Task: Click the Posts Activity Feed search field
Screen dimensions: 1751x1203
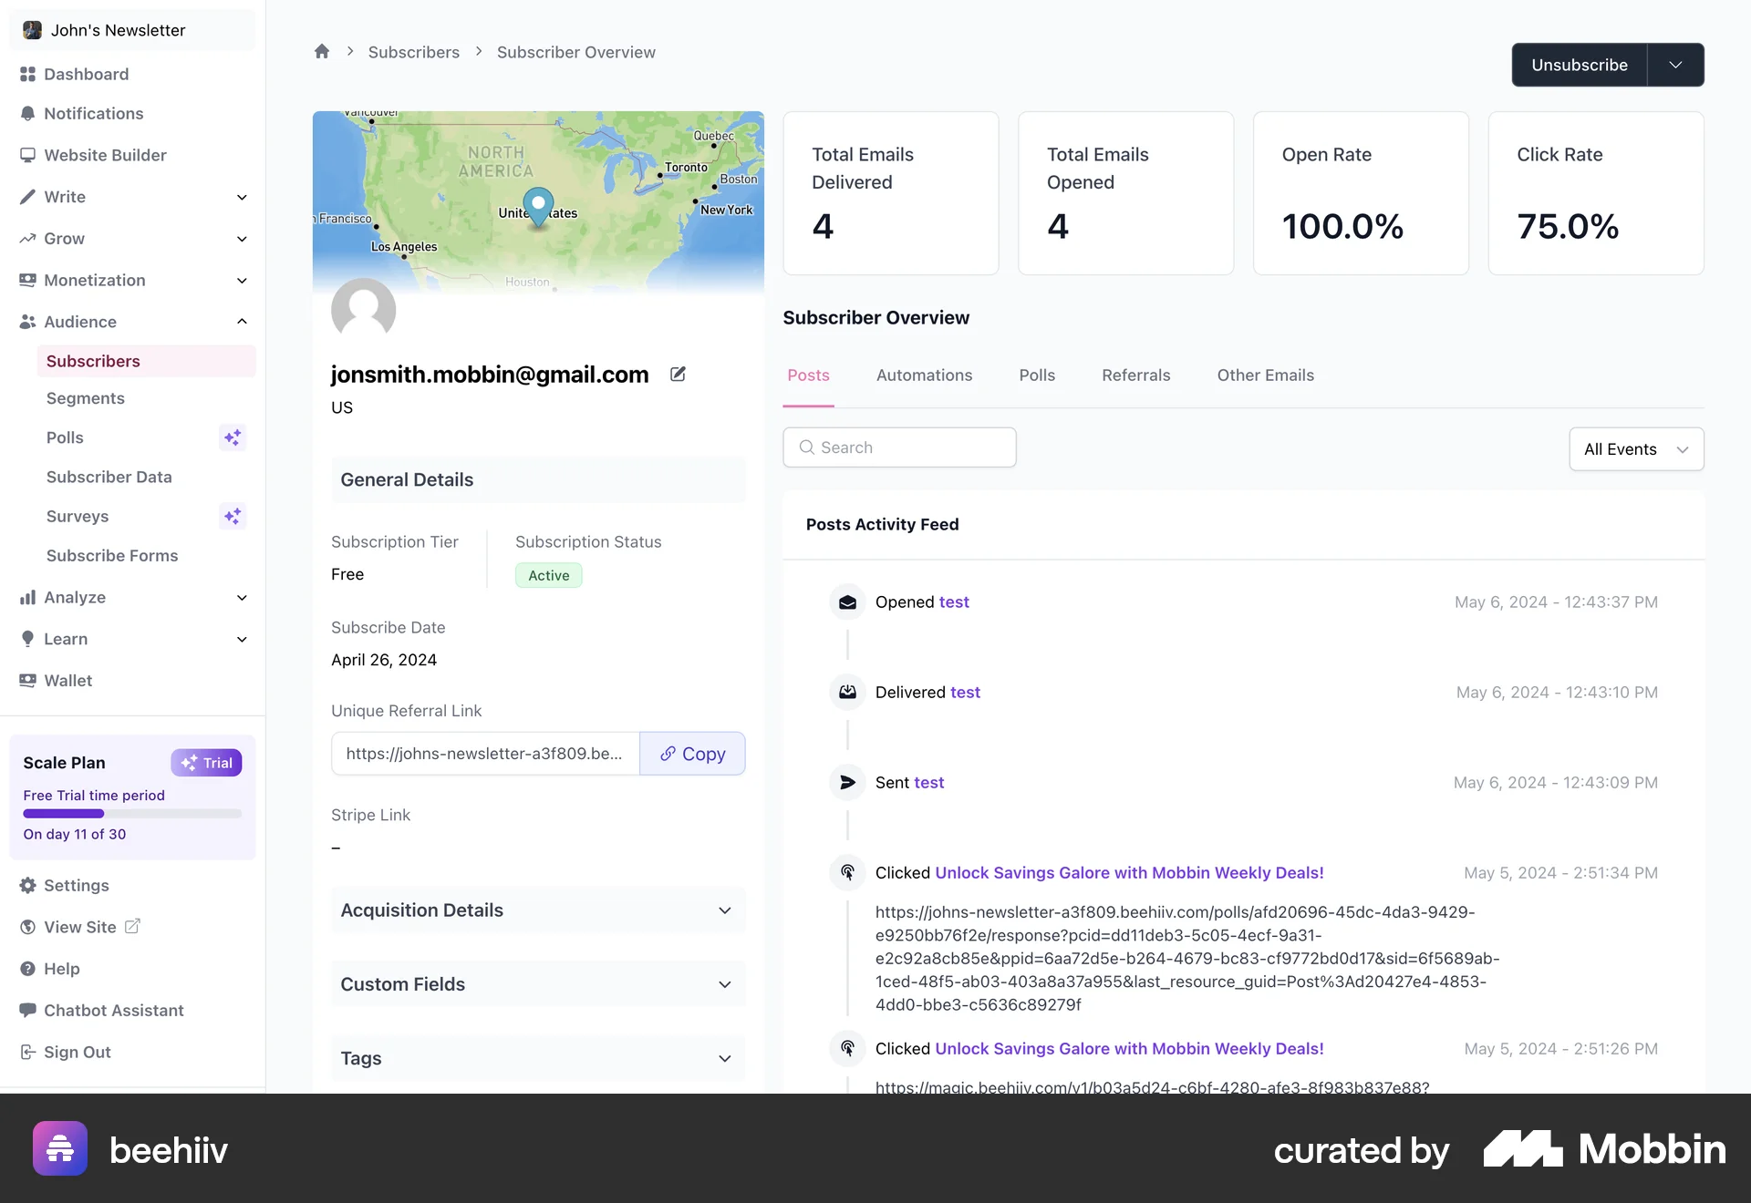Action: [x=899, y=447]
